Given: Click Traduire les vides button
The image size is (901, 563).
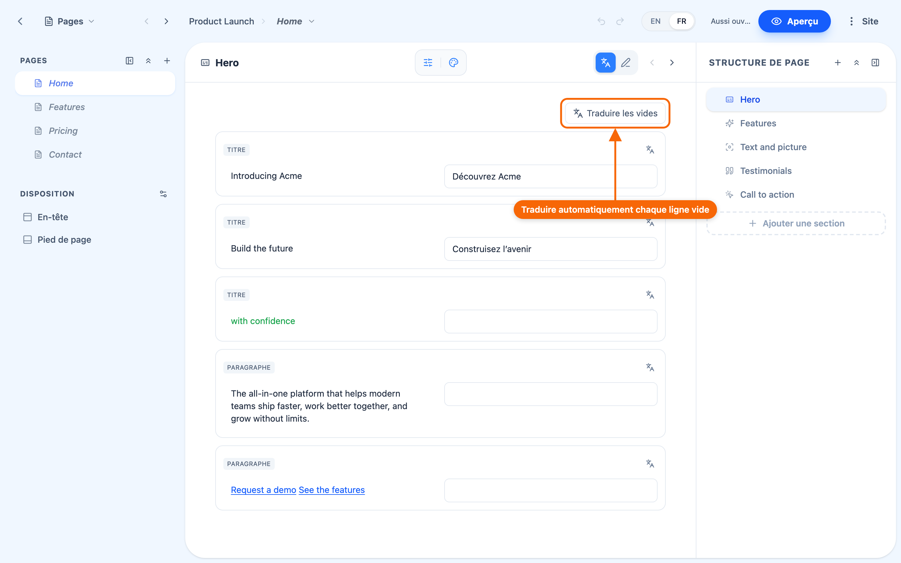Looking at the screenshot, I should pyautogui.click(x=615, y=113).
